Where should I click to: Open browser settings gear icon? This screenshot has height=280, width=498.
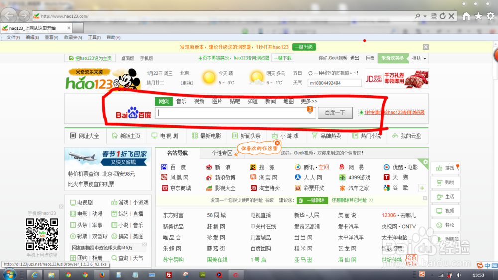tap(491, 16)
